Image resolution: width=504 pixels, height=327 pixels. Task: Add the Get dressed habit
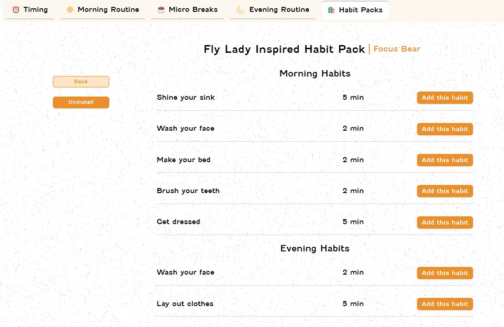[x=444, y=222]
